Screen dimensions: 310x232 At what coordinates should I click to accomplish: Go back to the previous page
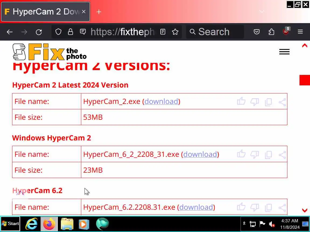tap(9, 32)
